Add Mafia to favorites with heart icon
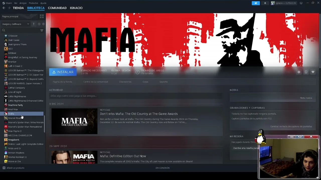 coord(313,72)
